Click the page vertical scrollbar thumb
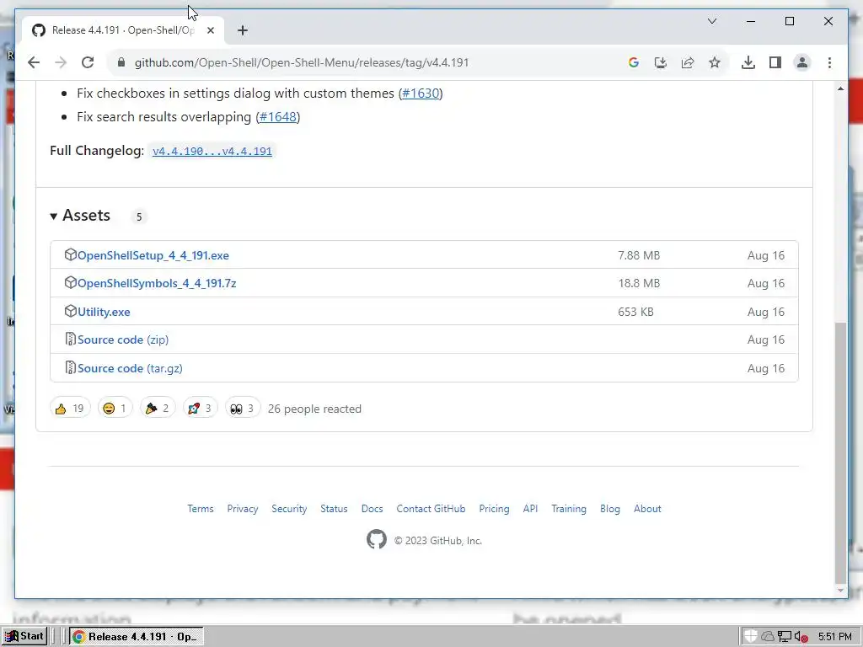The height and width of the screenshot is (647, 863). tap(840, 452)
